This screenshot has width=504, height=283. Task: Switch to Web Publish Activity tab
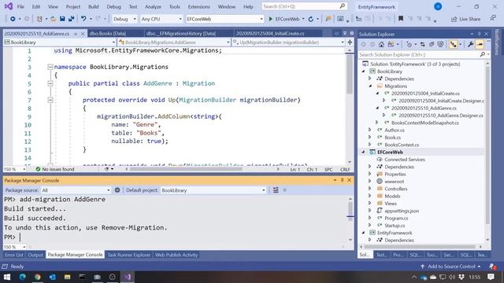click(x=176, y=255)
